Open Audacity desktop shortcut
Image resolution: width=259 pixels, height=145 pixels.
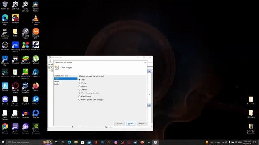(x=25, y=114)
